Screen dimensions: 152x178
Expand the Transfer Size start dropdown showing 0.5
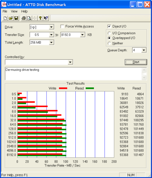[51, 35]
